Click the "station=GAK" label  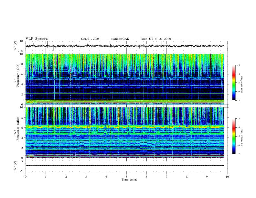click(120, 39)
